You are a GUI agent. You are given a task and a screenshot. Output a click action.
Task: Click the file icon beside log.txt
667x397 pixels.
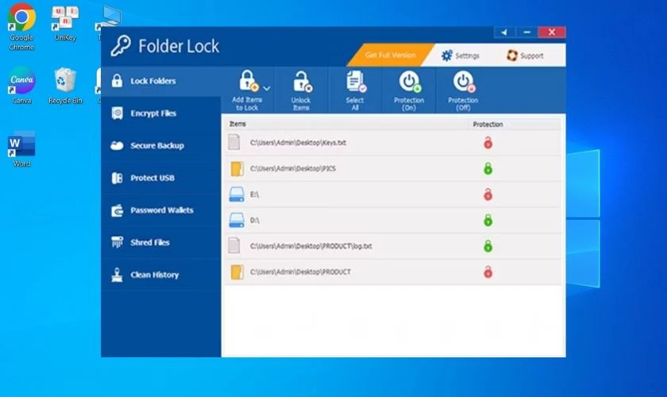(234, 245)
